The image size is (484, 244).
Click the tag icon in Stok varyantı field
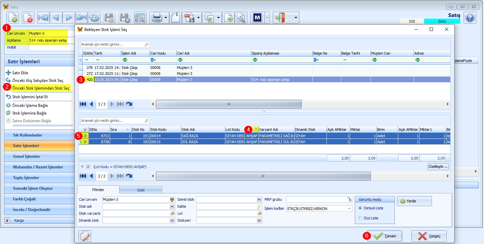[172, 213]
